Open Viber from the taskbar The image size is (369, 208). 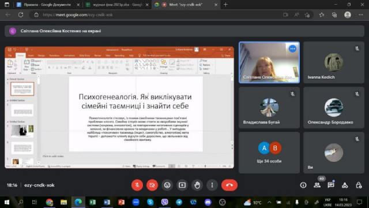(164, 202)
